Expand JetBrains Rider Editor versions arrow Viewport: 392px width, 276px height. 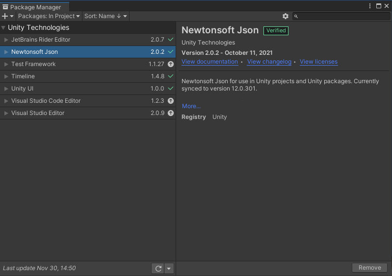[6, 40]
